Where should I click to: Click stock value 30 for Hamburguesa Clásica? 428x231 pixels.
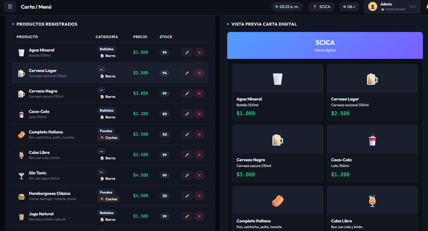[x=165, y=196]
